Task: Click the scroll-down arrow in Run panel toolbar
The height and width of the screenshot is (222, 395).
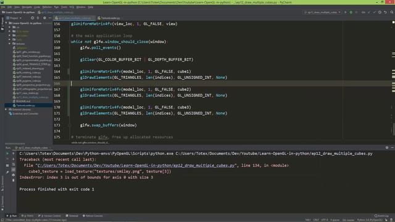Action: (14, 159)
